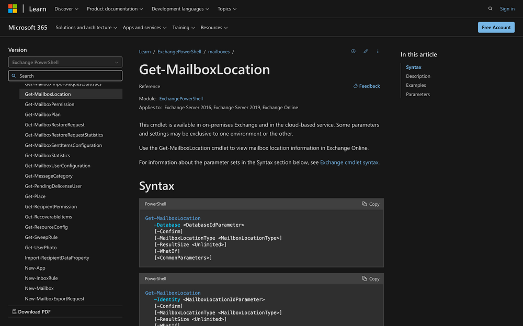Click the Free Account button
The image size is (523, 326).
(x=496, y=27)
